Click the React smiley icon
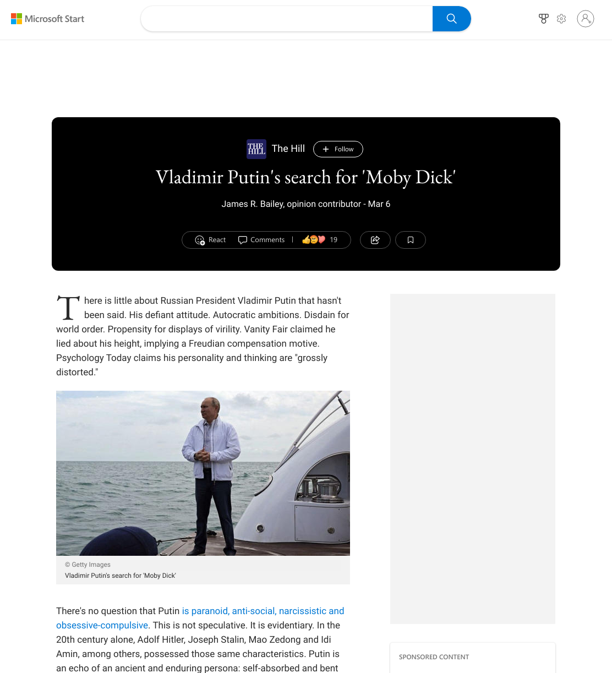The image size is (612, 673). (200, 240)
